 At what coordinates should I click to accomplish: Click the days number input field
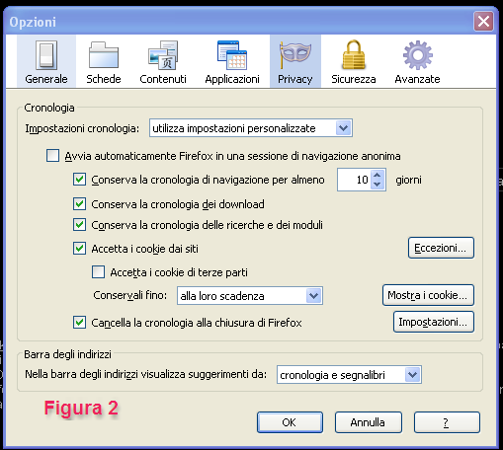point(354,180)
